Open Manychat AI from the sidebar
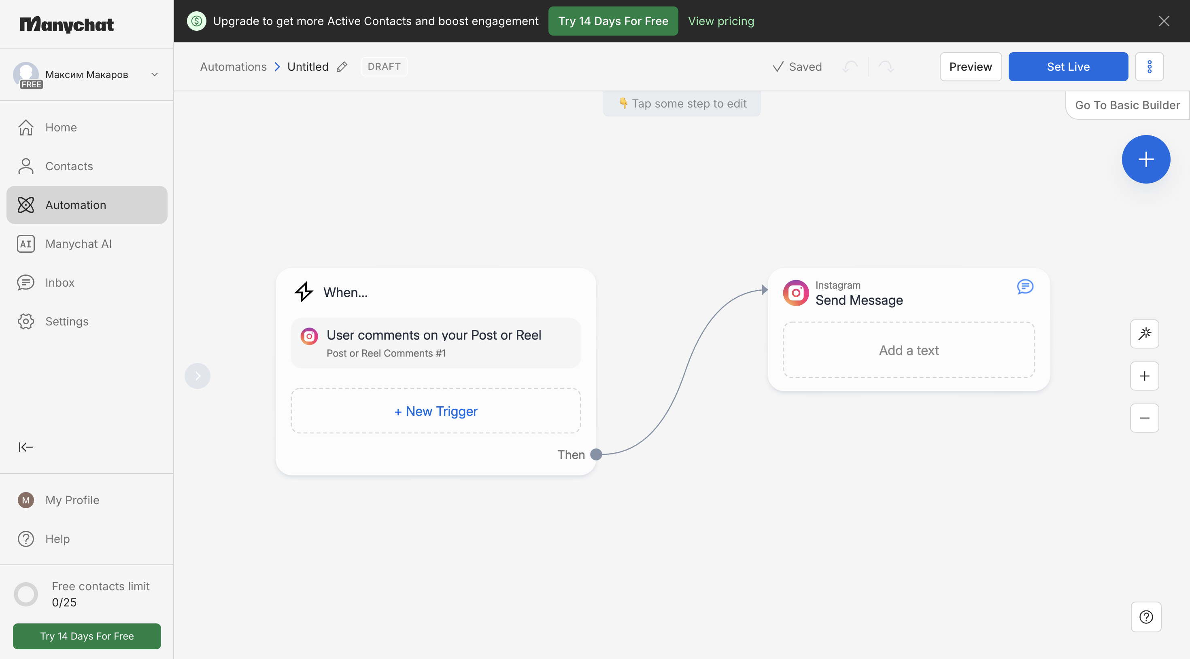Screen dimensions: 1190x659 (x=87, y=244)
